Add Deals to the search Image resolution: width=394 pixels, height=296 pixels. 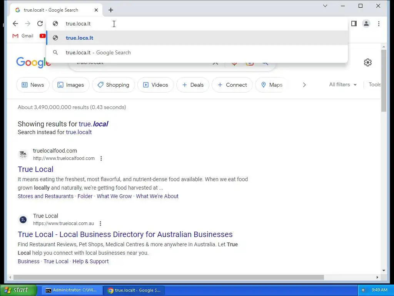[x=193, y=85]
